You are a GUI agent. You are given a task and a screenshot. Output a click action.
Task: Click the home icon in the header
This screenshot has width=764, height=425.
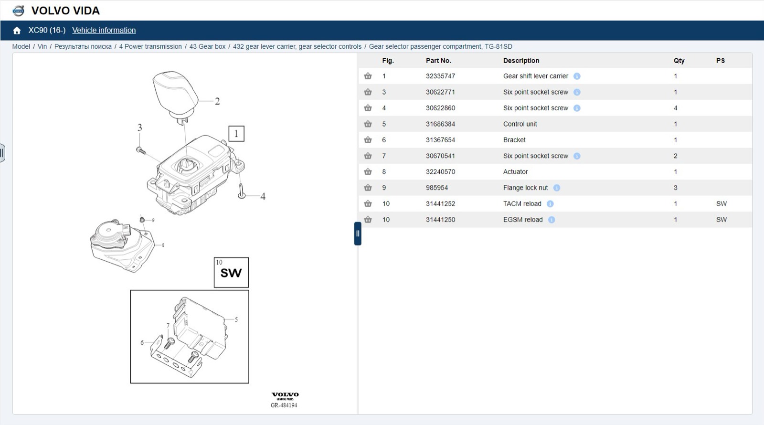17,31
